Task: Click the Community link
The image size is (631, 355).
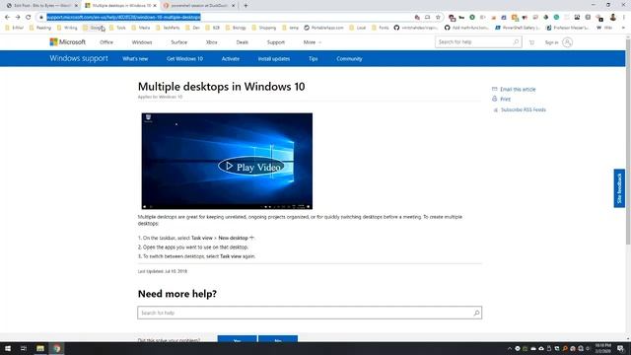Action: (349, 59)
